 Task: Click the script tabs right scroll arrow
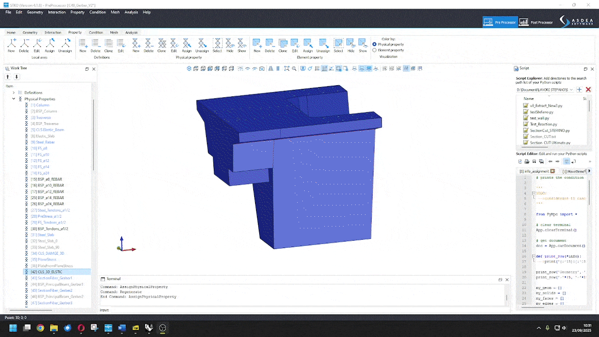(590, 171)
